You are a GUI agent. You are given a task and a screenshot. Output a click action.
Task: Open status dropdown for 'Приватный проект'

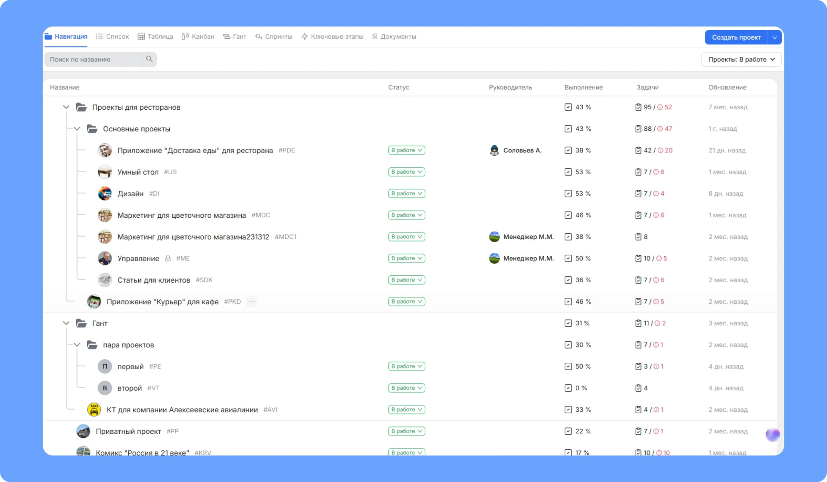pyautogui.click(x=406, y=431)
